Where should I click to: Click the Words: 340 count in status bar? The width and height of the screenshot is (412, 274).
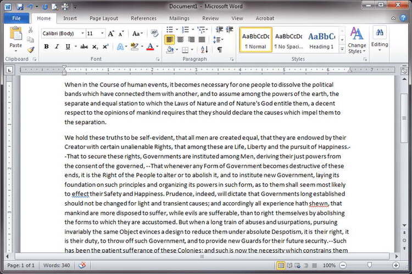[x=57, y=265]
